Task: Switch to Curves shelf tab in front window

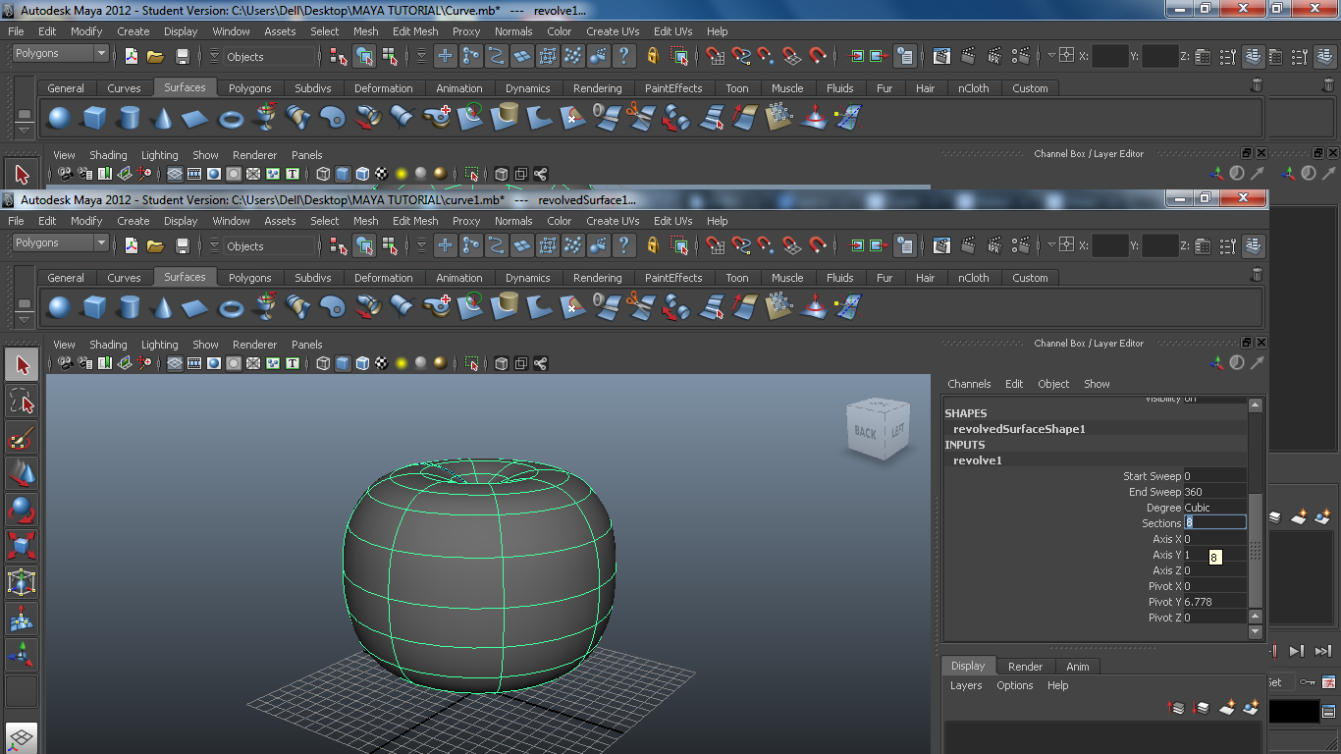Action: pos(124,278)
